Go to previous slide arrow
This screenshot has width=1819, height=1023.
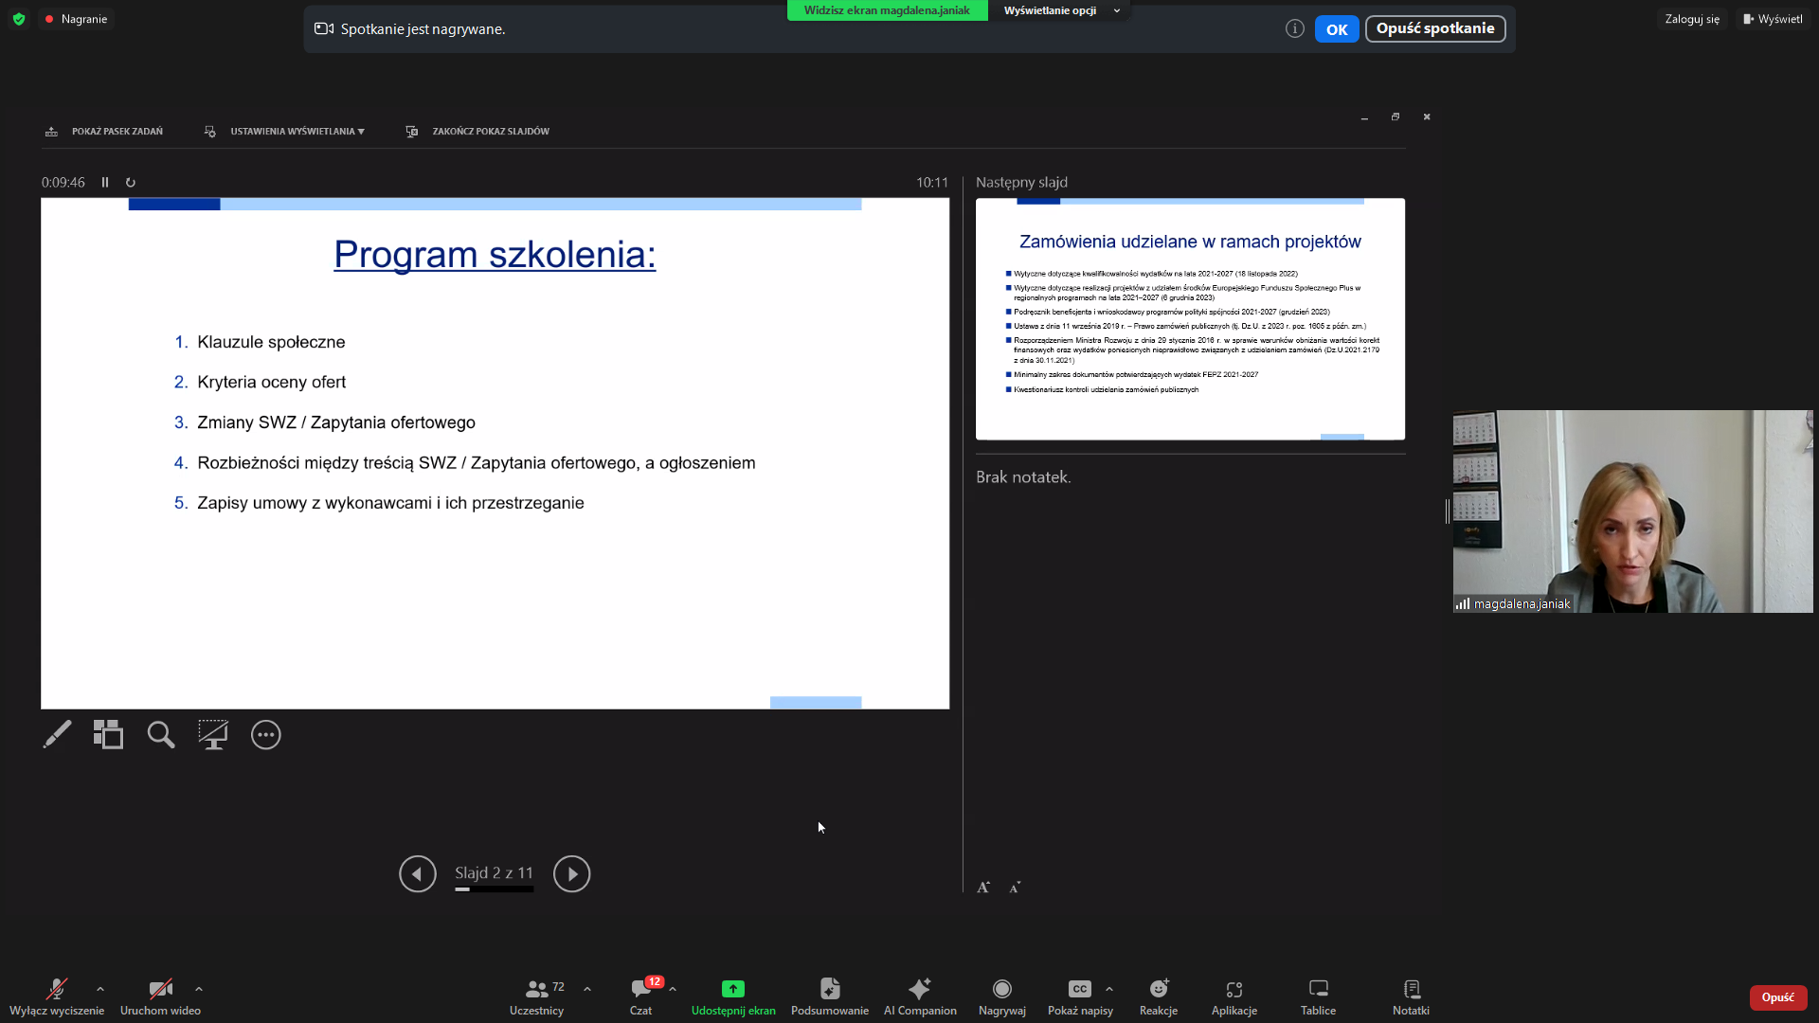[418, 873]
